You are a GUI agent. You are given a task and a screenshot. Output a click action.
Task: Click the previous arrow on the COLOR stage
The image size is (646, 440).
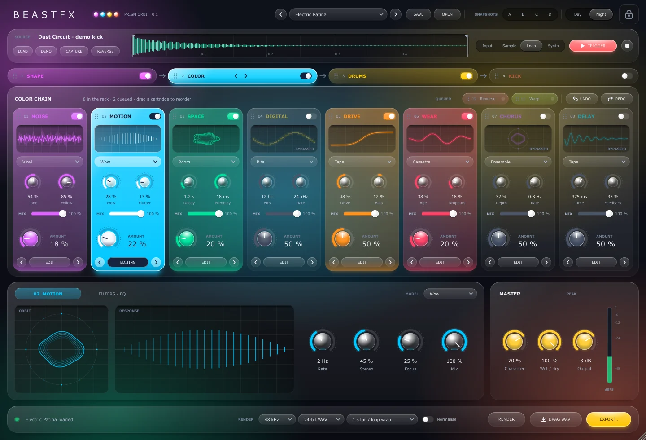pos(236,76)
